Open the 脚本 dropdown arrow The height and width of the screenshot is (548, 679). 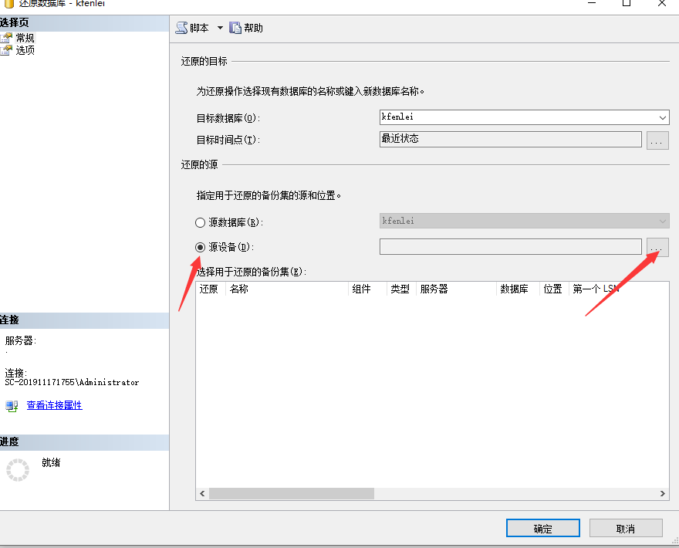coord(219,28)
